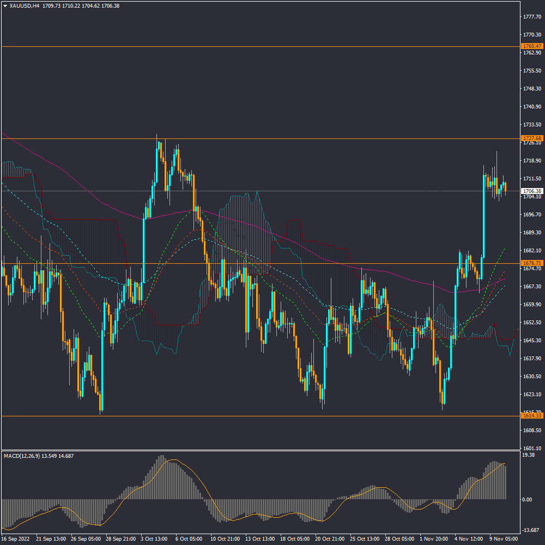Click the 1777.70 price scale label

(531, 17)
